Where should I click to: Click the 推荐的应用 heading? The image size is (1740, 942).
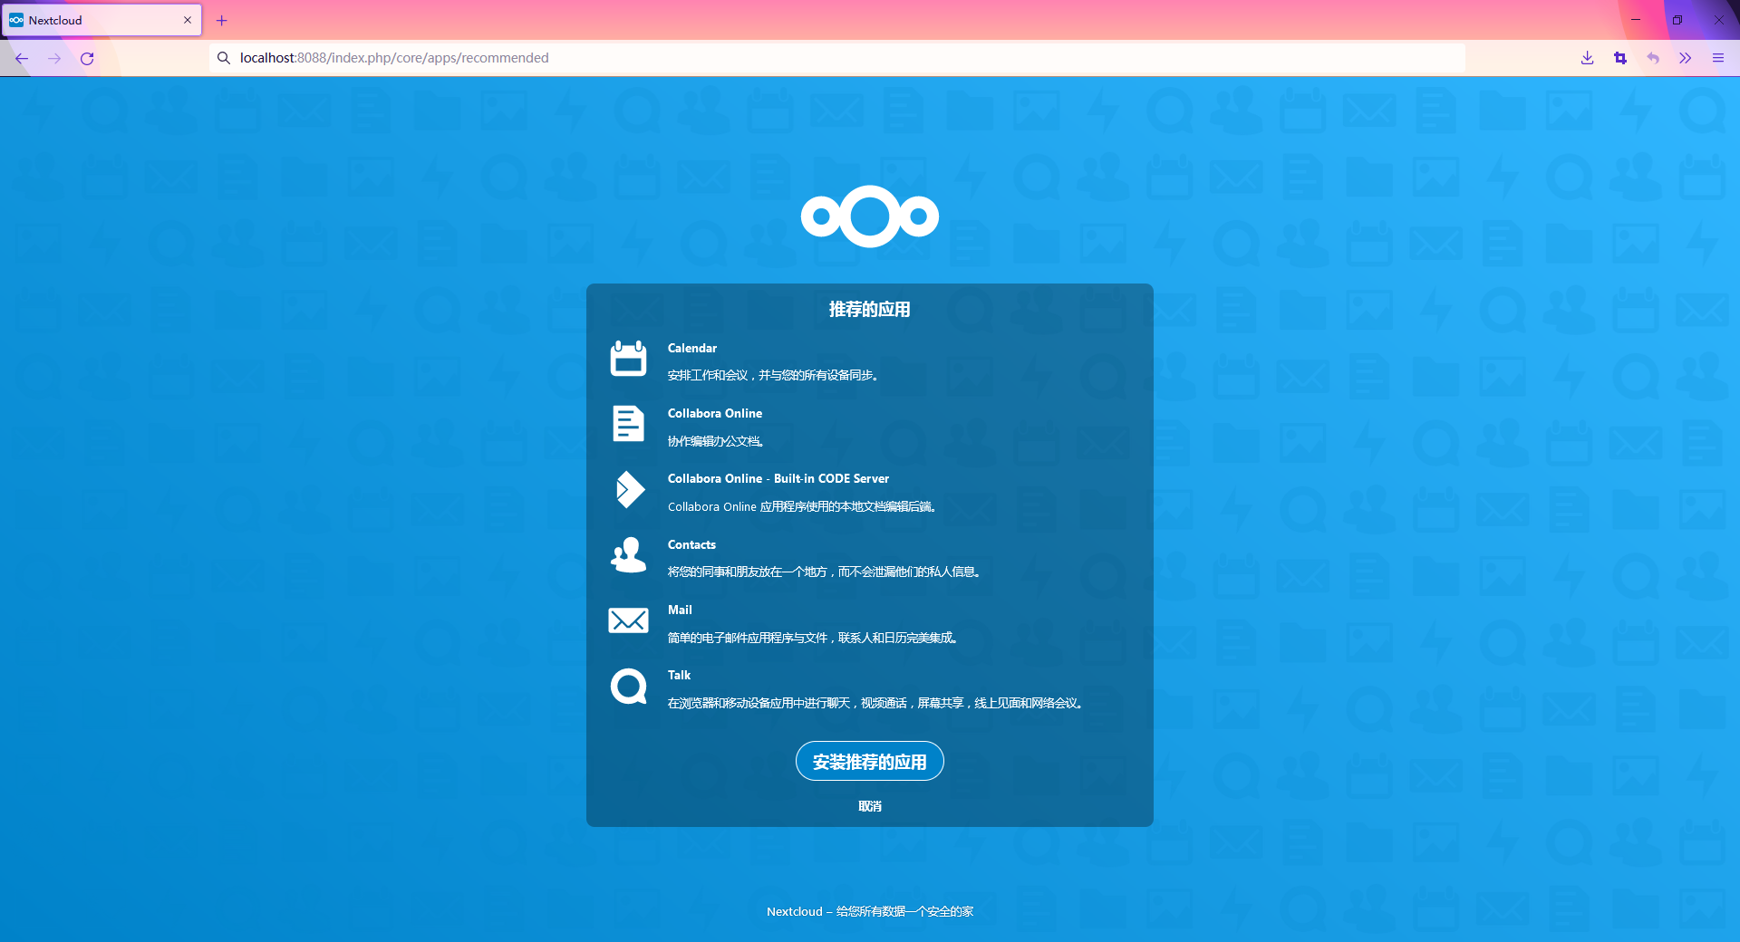(x=870, y=310)
